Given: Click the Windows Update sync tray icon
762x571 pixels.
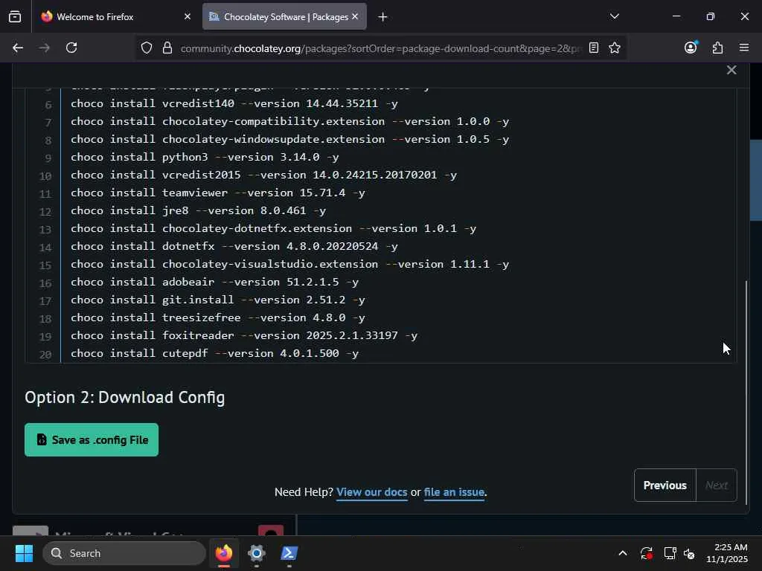Looking at the screenshot, I should [647, 553].
